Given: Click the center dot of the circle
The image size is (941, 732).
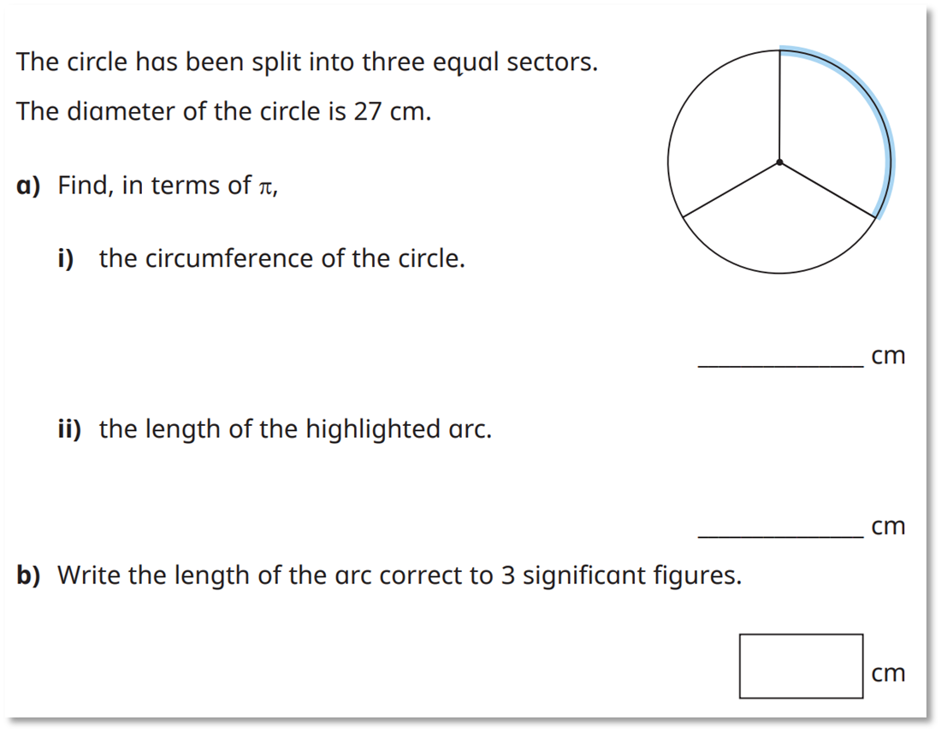Looking at the screenshot, I should pyautogui.click(x=779, y=162).
